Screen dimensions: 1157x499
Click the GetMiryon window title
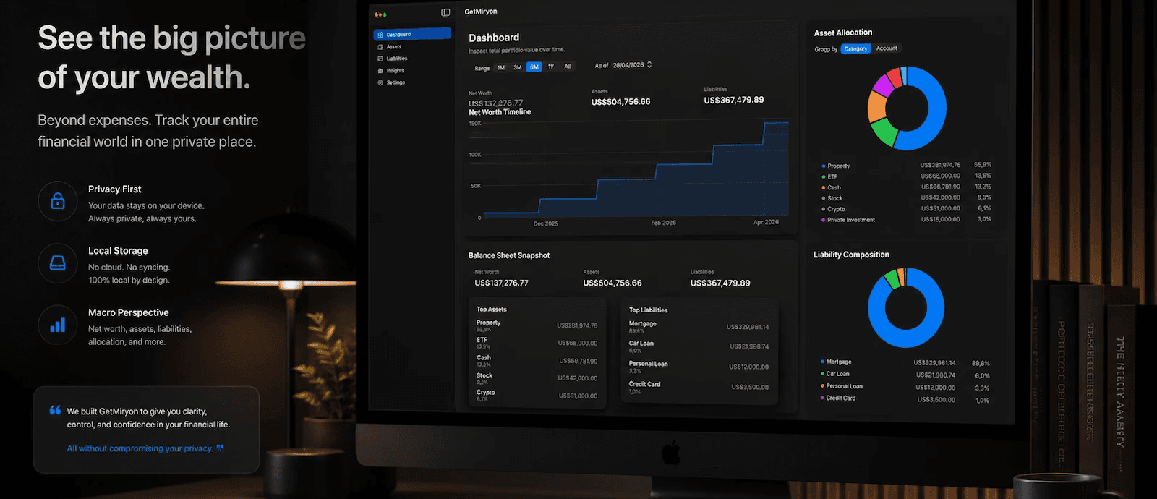(480, 12)
